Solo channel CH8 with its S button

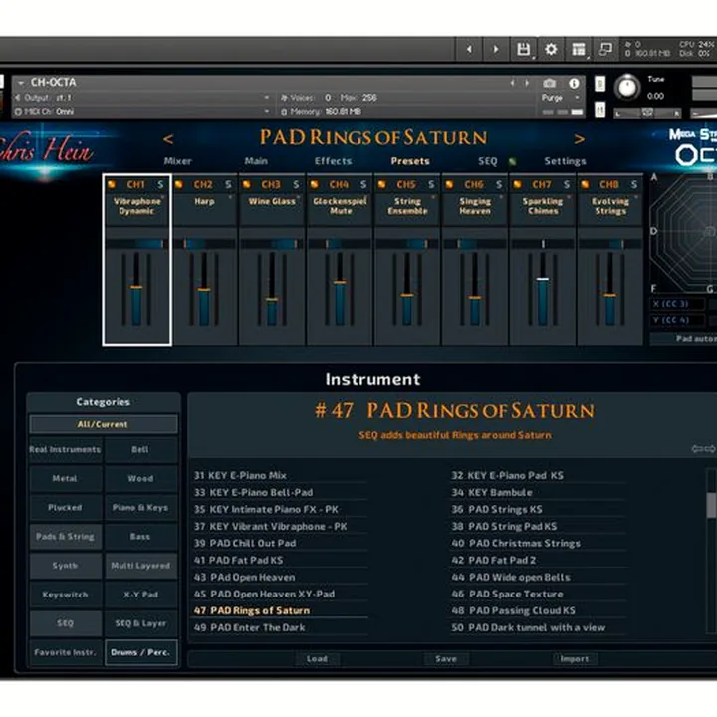coord(634,184)
